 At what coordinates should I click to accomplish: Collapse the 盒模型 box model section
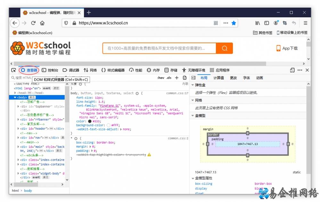[193, 116]
